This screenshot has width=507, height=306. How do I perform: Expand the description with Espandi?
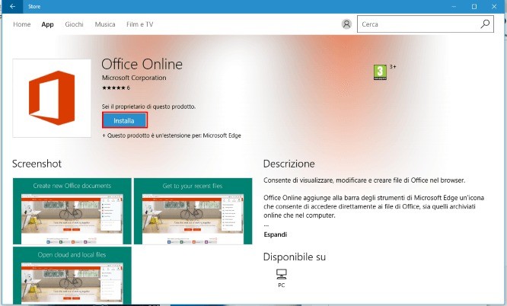(276, 235)
